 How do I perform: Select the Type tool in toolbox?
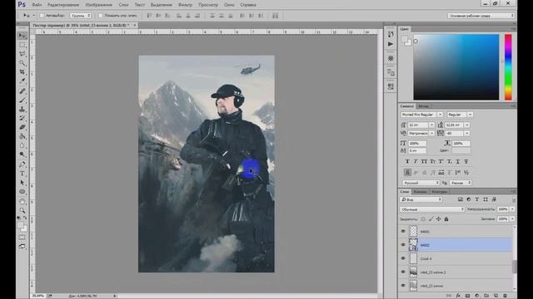coord(22,174)
